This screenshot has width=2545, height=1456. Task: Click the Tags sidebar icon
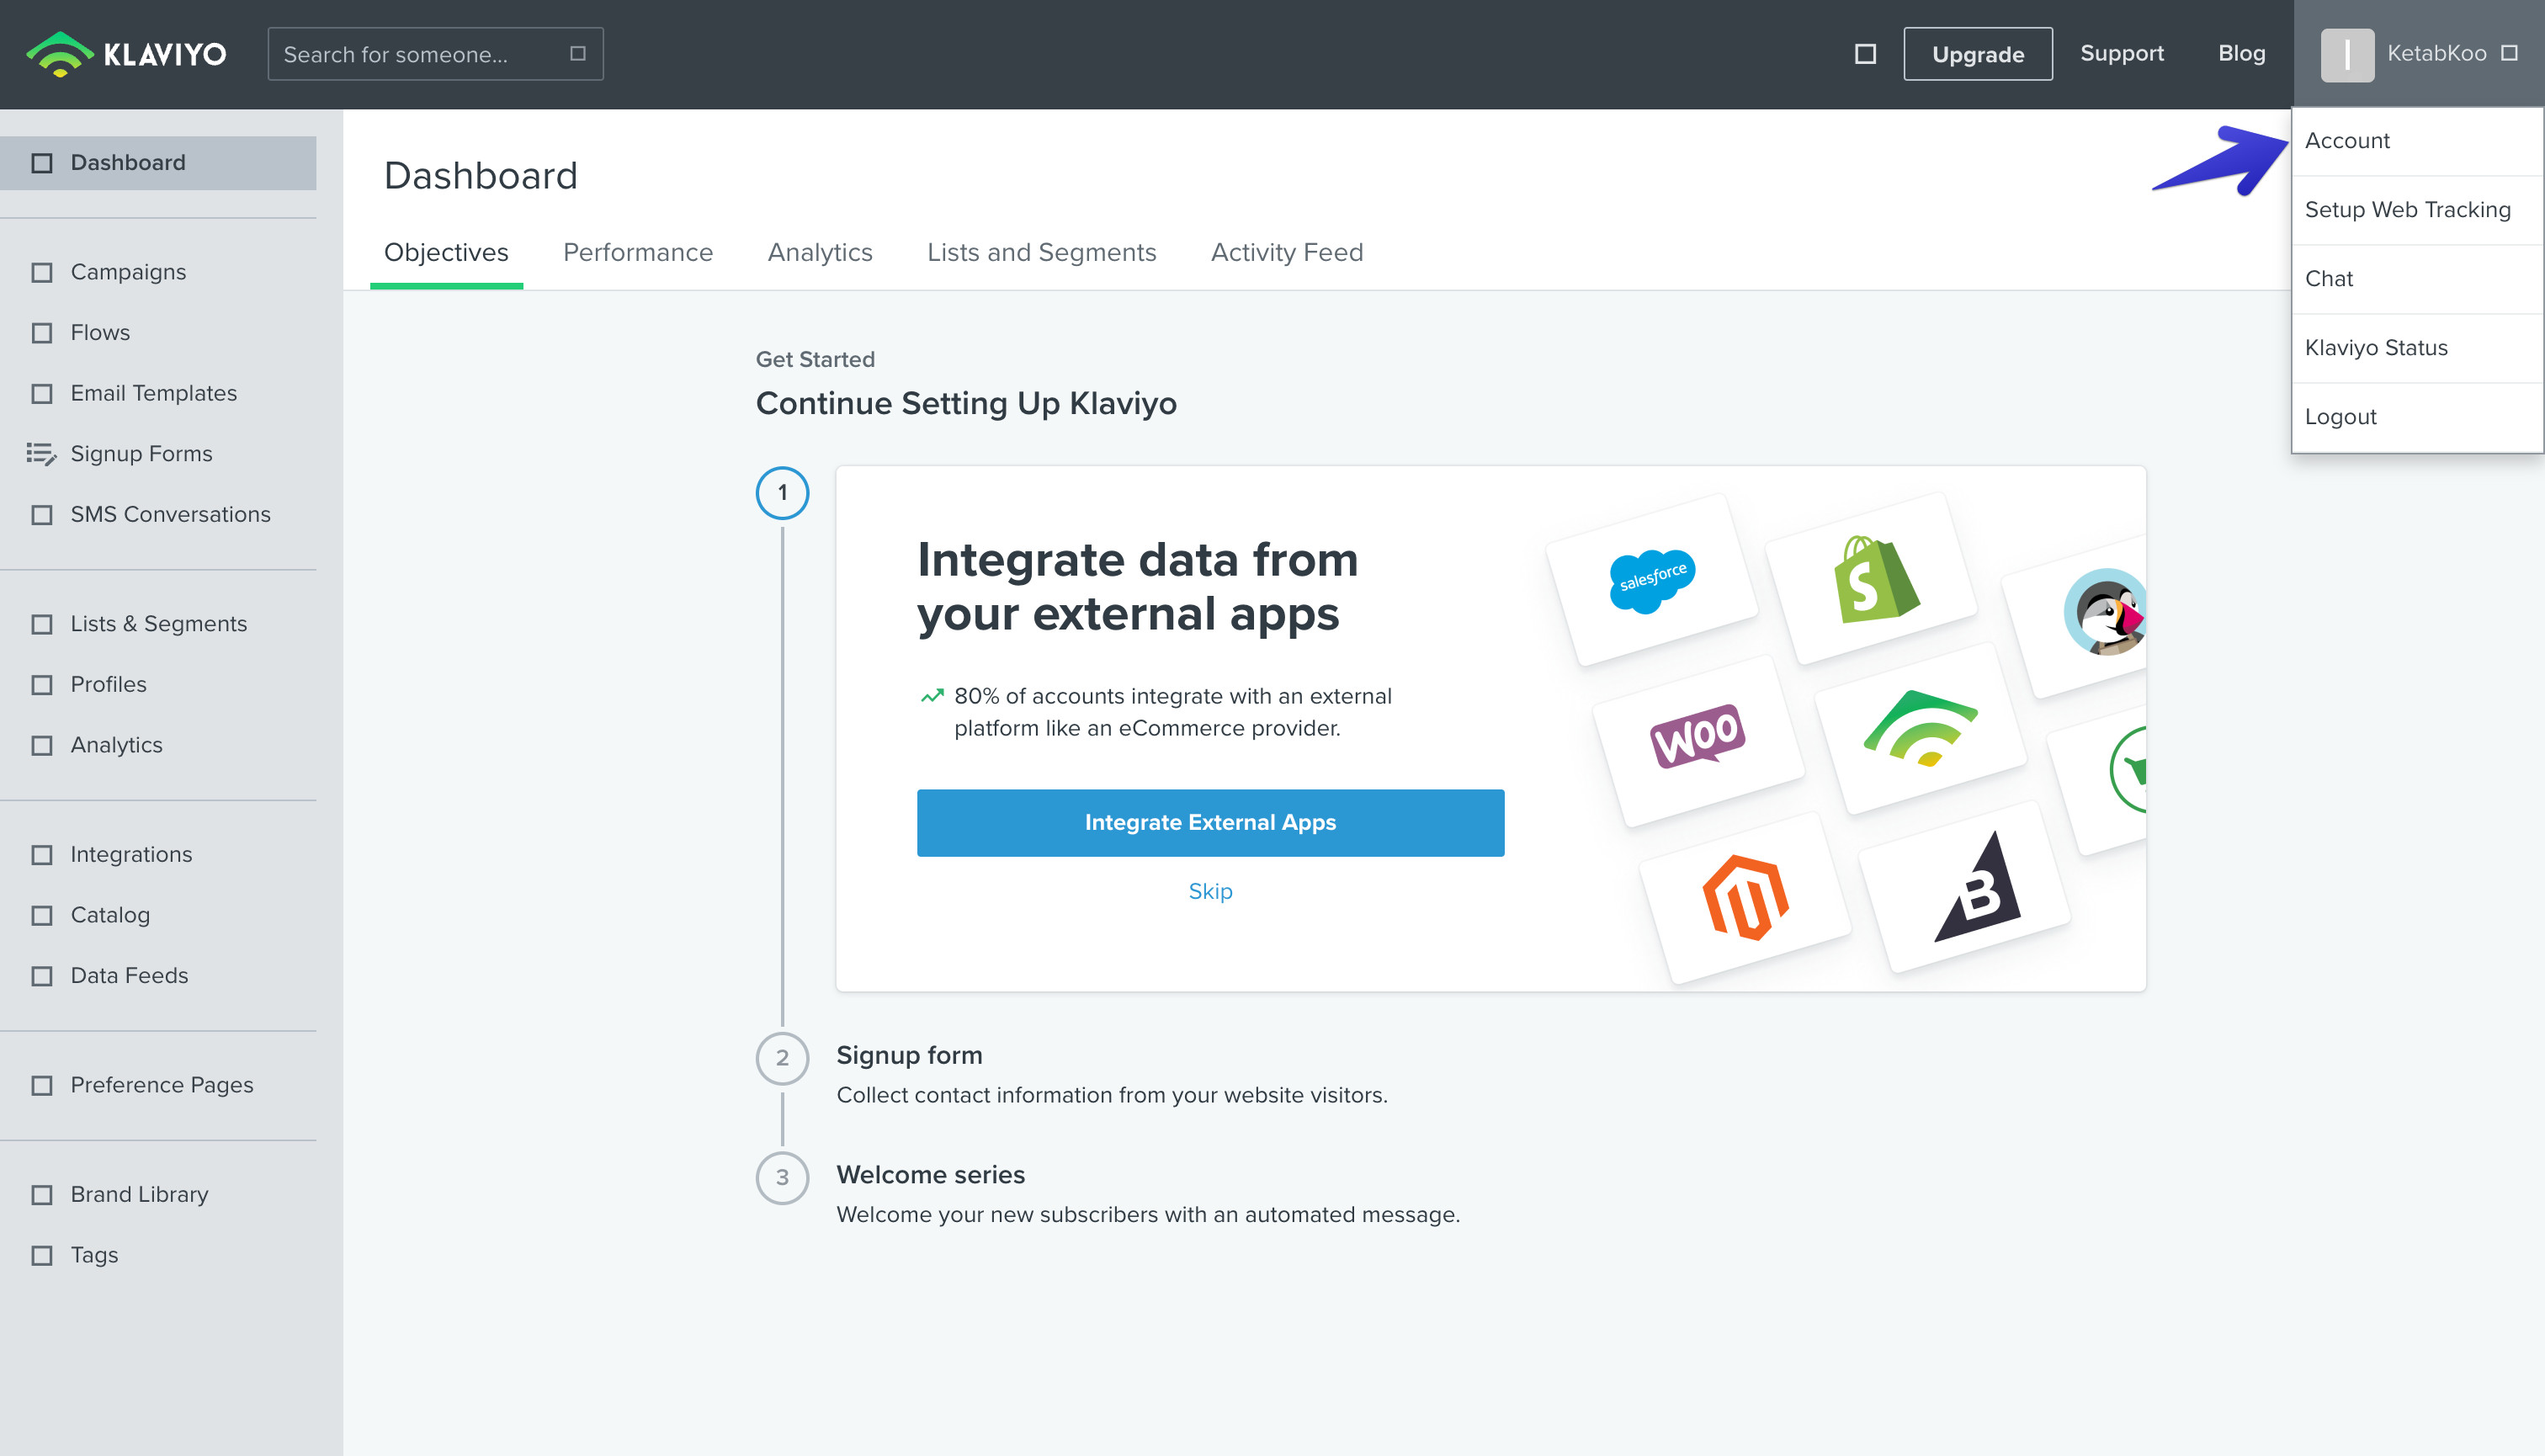click(x=42, y=1256)
